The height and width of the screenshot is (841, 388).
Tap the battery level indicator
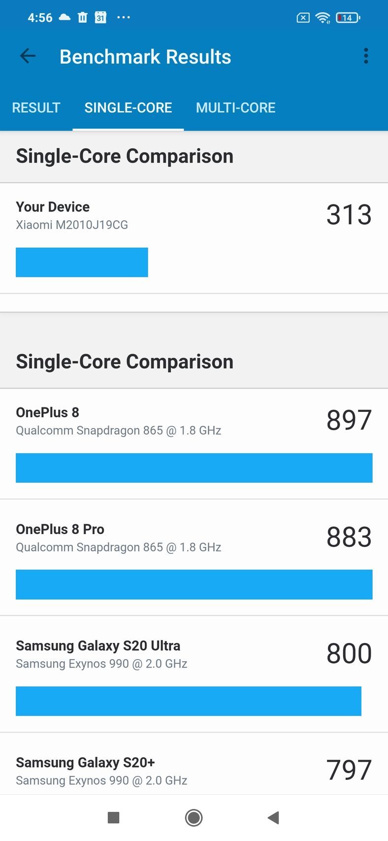348,18
